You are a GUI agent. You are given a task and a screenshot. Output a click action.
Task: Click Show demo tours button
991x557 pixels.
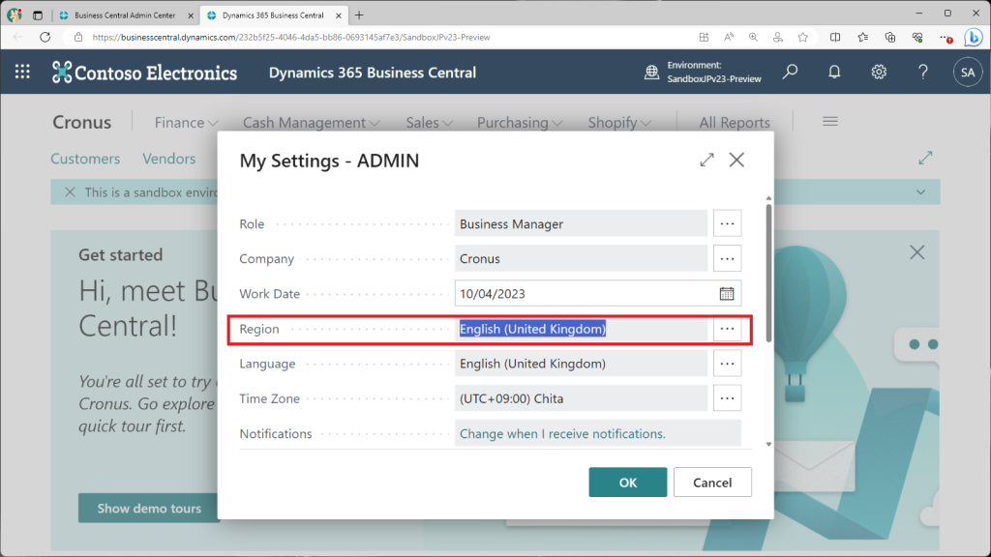click(149, 509)
